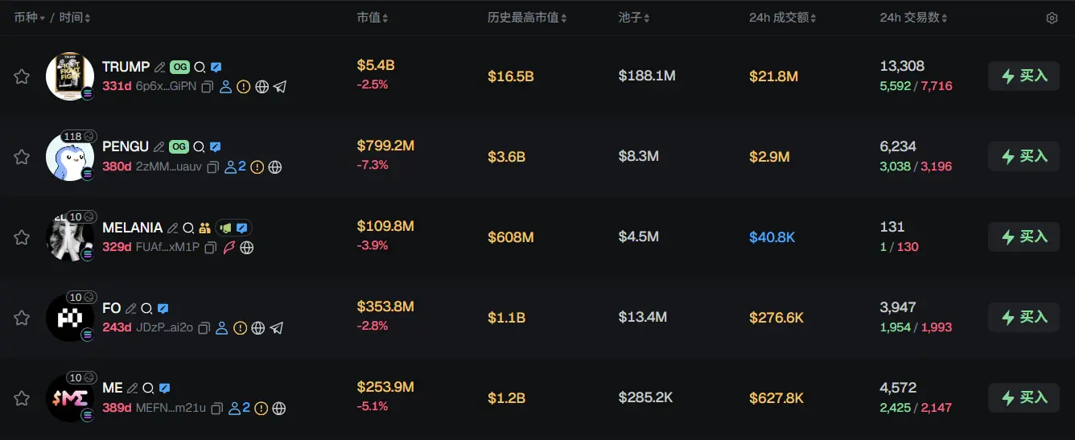Screen dimensions: 1075x440
Task: Click the warning icon on the FO row
Action: click(240, 328)
